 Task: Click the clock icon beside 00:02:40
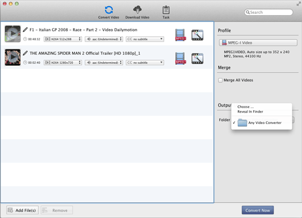[25, 63]
